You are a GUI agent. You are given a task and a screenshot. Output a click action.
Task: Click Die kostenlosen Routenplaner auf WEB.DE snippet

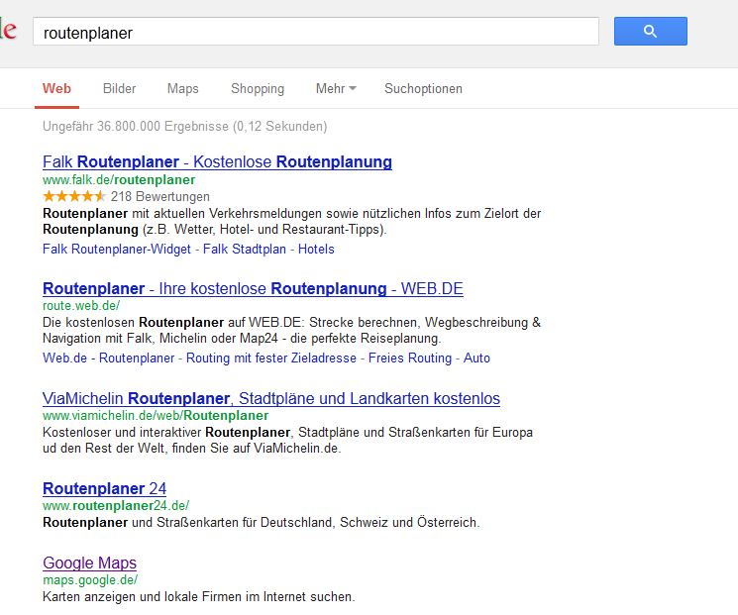coord(292,331)
